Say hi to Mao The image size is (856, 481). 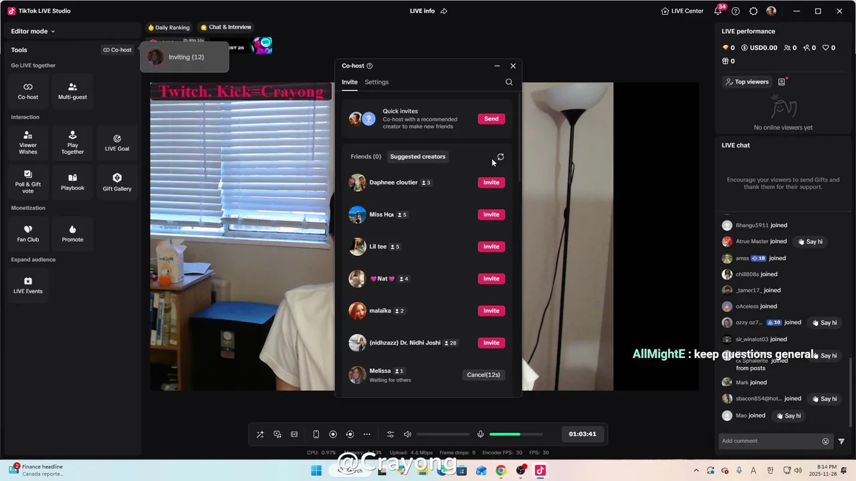pyautogui.click(x=788, y=416)
